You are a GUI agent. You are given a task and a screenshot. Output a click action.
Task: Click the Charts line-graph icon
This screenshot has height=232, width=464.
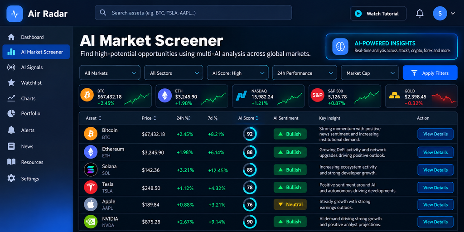[x=11, y=98]
